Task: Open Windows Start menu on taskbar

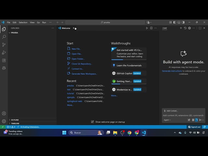Action: (64, 133)
